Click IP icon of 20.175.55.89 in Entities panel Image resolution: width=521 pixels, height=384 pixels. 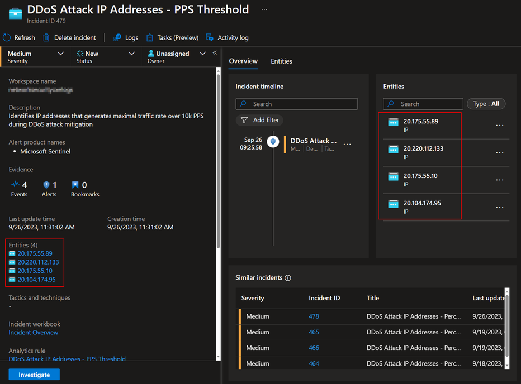click(394, 122)
